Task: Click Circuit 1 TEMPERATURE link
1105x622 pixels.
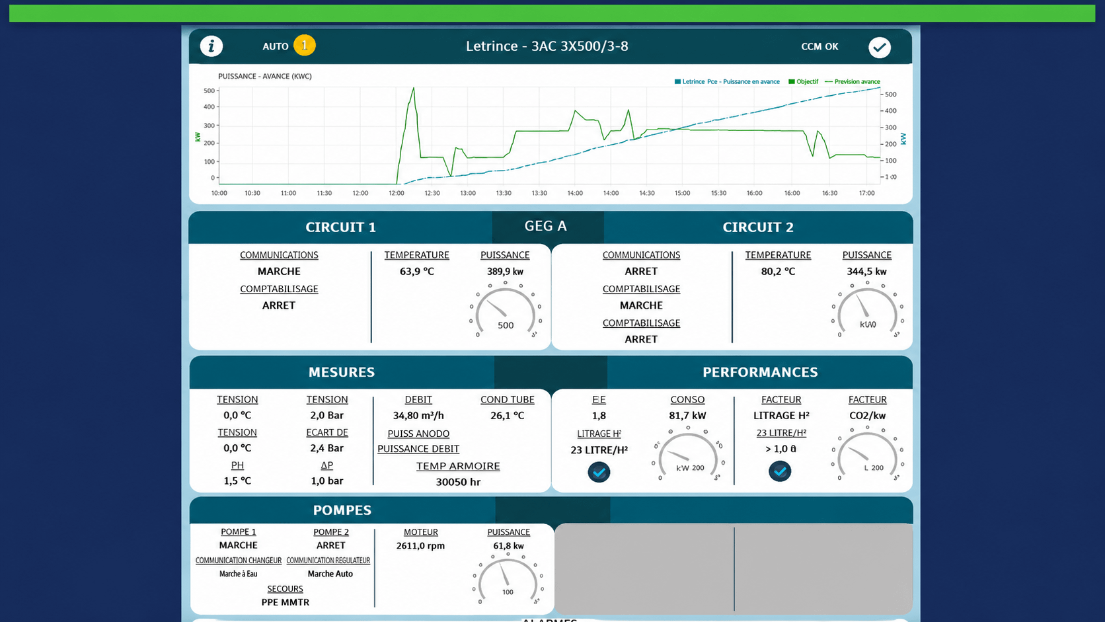Action: pos(416,255)
